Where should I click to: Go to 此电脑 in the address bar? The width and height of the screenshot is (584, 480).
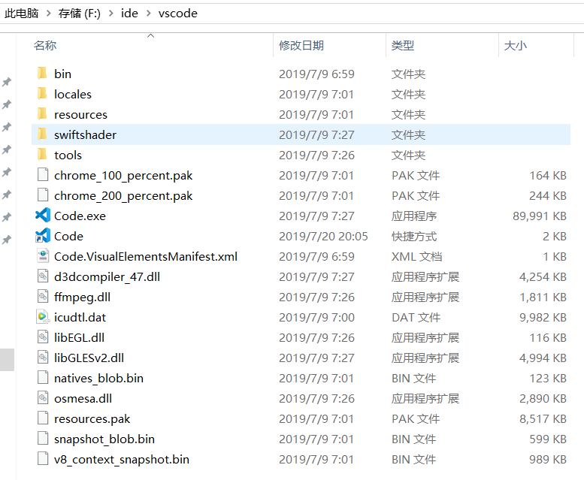(22, 14)
